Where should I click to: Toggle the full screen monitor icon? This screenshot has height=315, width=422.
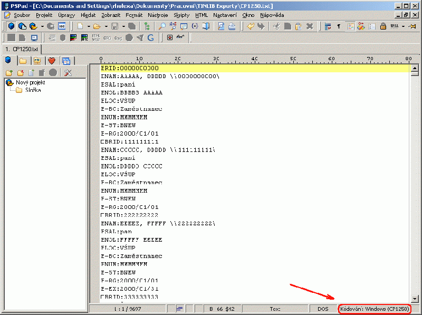click(34, 37)
